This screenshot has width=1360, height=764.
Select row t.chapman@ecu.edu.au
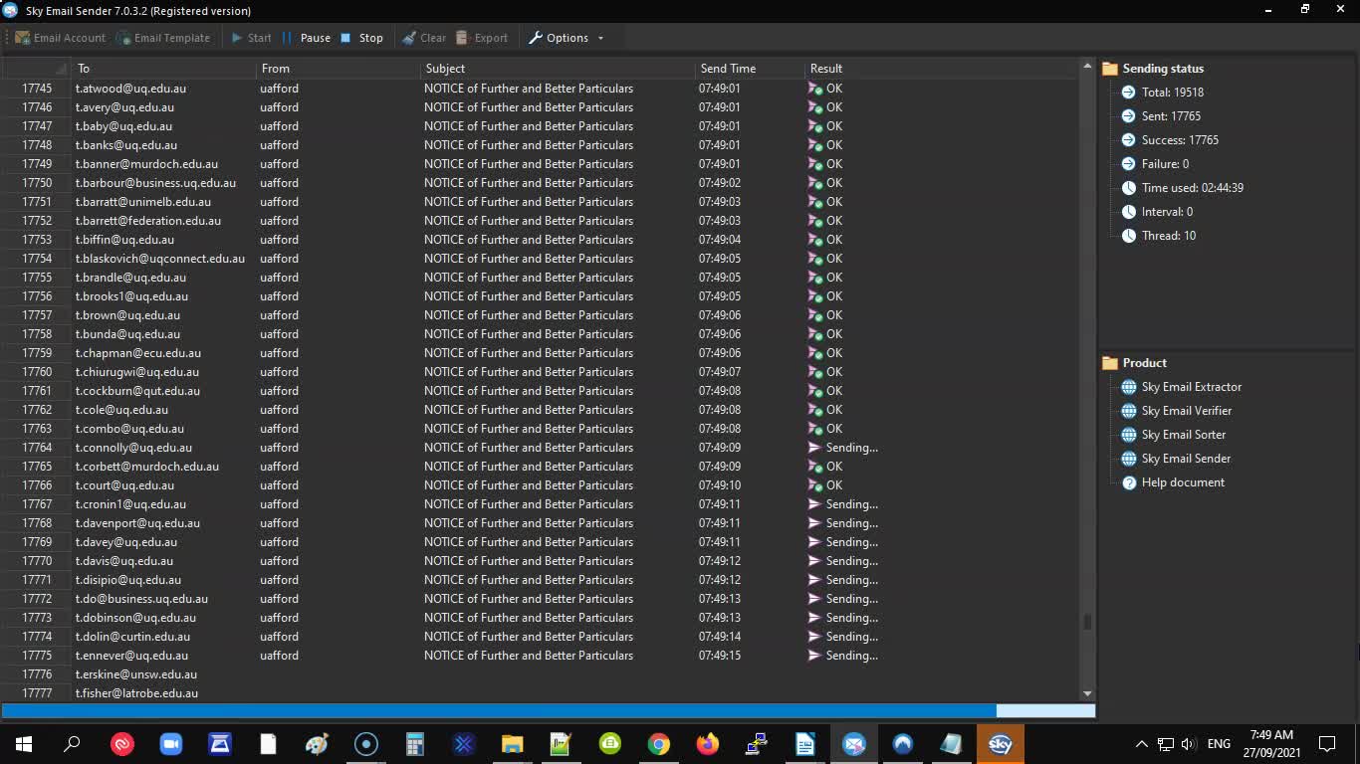pyautogui.click(x=540, y=353)
